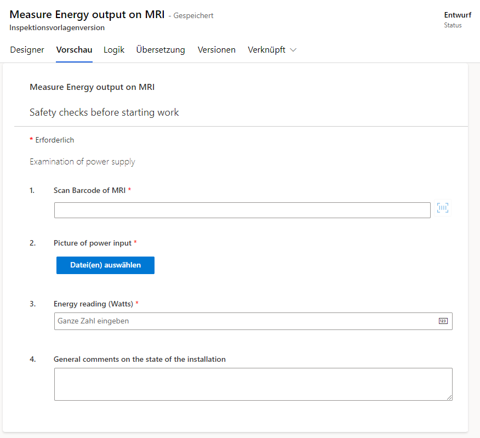This screenshot has width=480, height=438.
Task: Select the Versionen tab
Action: 216,50
